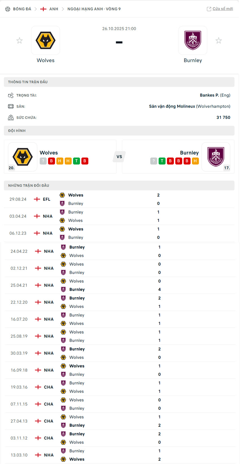Click the Burnley mini crest in ĐỘI HÌNH panel
The width and height of the screenshot is (240, 464).
216,157
